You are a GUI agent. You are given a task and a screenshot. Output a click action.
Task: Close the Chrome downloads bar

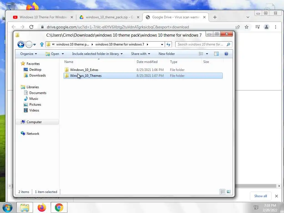(x=277, y=196)
